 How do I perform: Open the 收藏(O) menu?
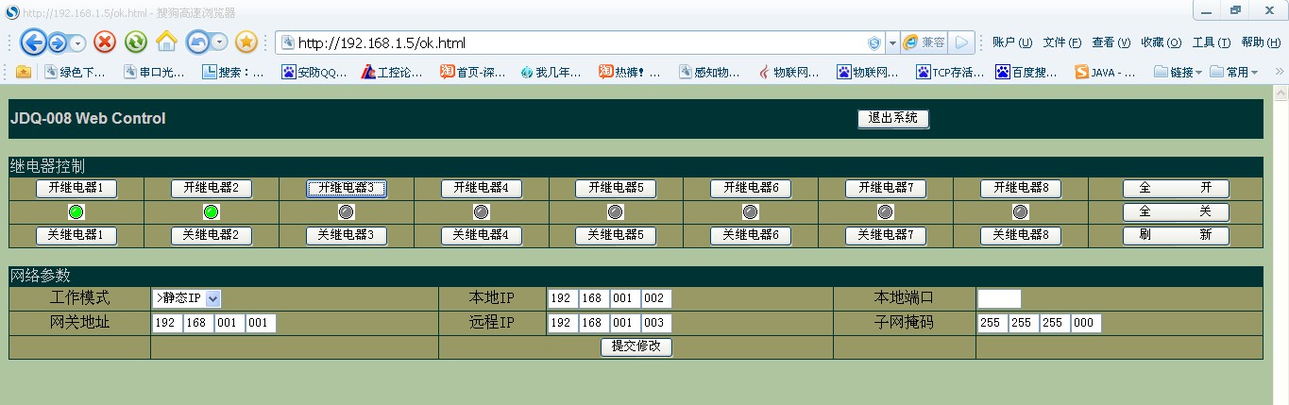pos(1161,42)
